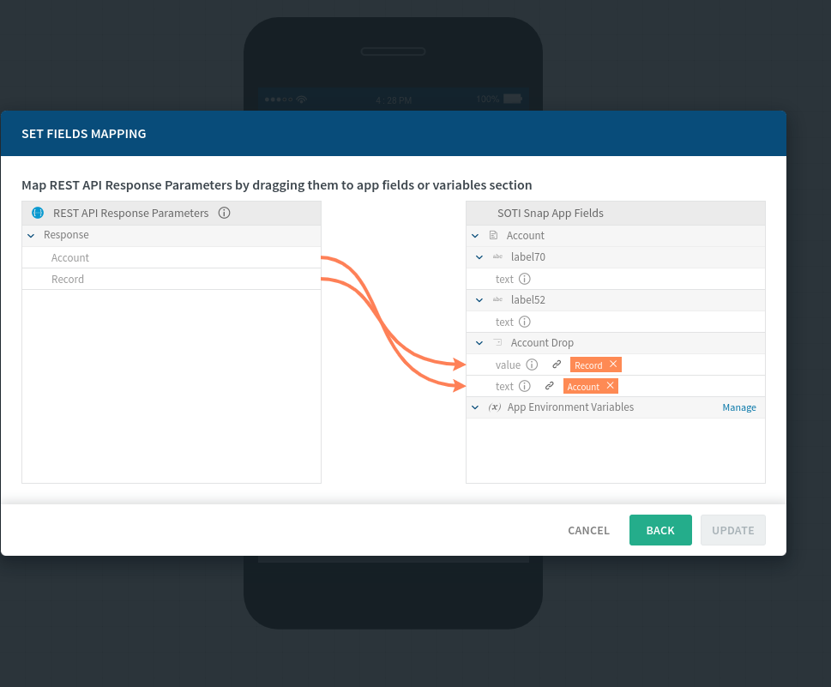Remove the Account mapping tag
This screenshot has width=831, height=687.
tap(609, 386)
